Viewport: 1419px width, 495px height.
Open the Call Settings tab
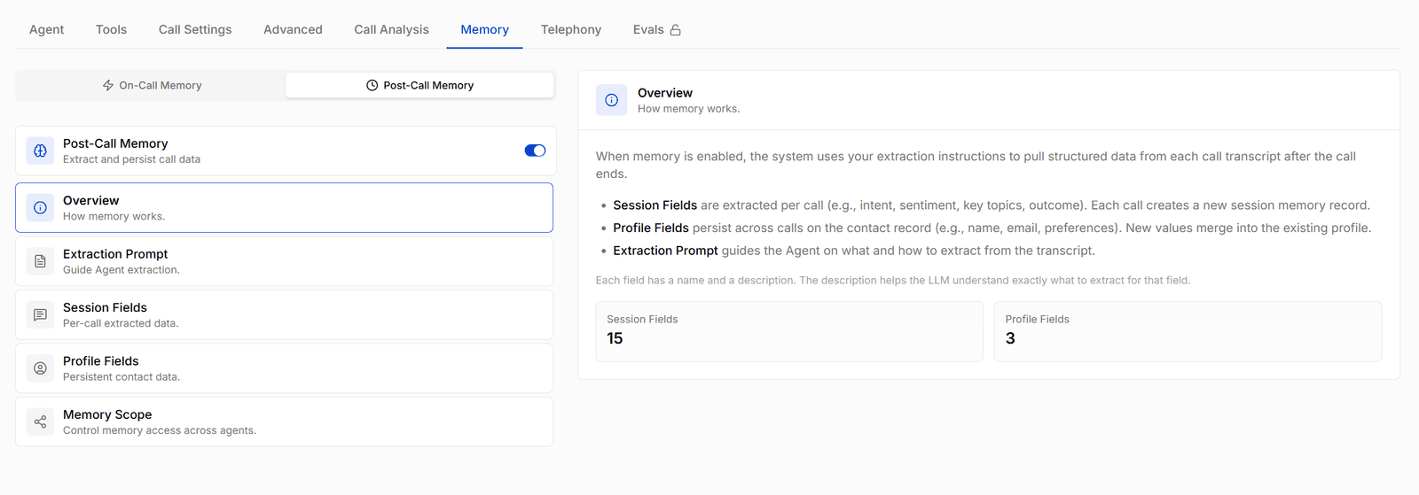195,29
